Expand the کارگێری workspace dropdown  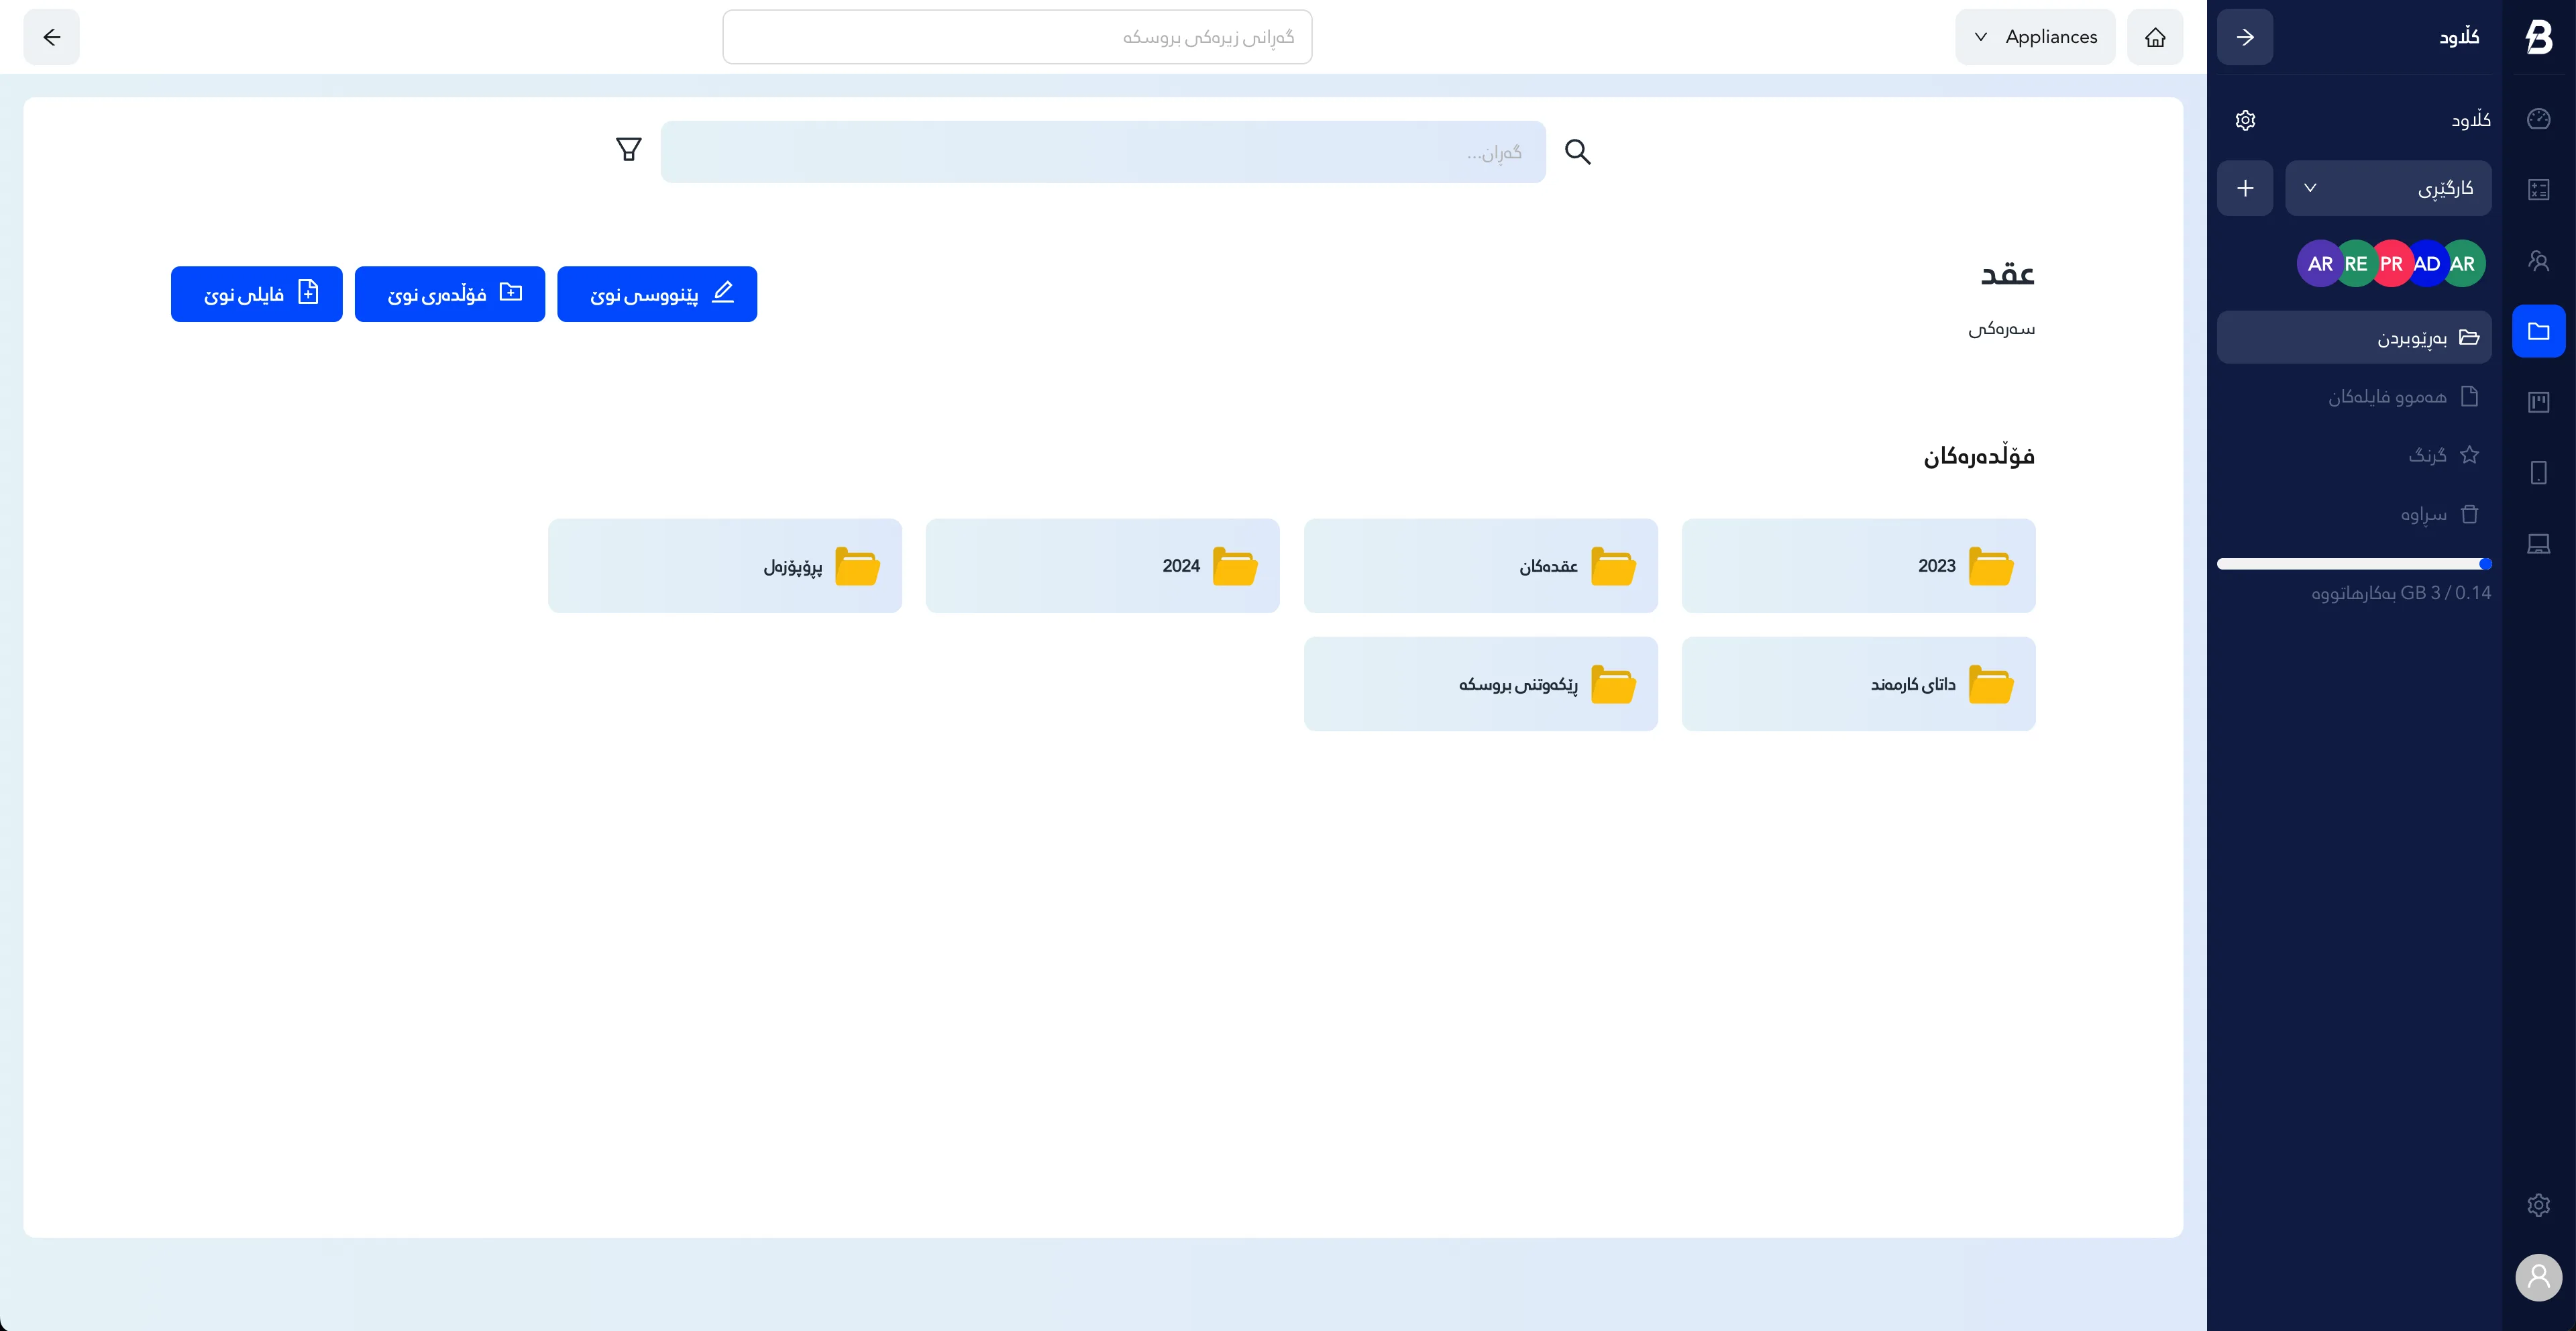2387,188
